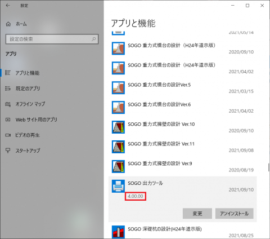Minimize the settings window
This screenshot has width=270, height=239.
(x=233, y=6)
